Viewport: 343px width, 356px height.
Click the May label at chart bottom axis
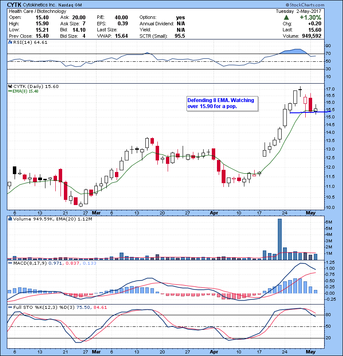(x=310, y=352)
